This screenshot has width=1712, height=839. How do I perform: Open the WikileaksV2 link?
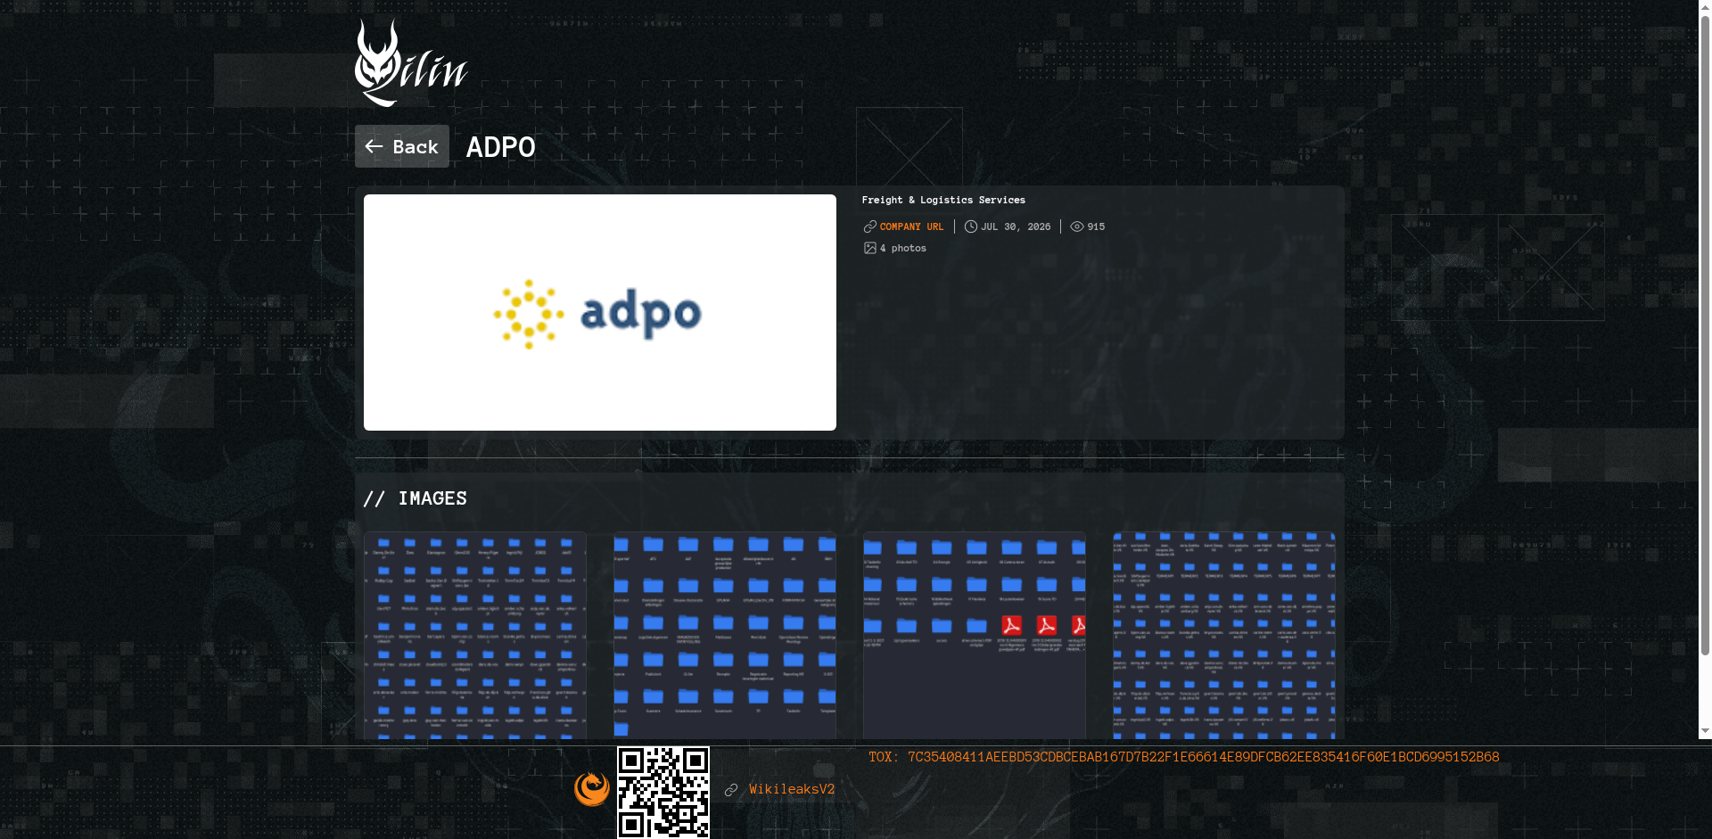[x=792, y=789]
